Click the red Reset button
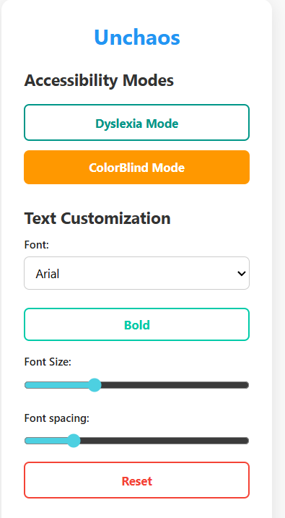The width and height of the screenshot is (285, 518). tap(136, 480)
